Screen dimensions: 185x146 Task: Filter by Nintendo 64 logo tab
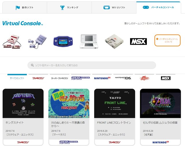(x=102, y=78)
